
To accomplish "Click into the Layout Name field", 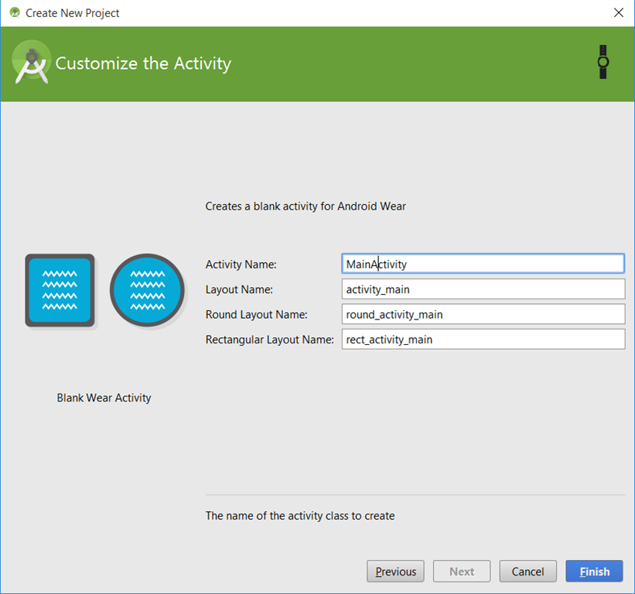I will point(483,289).
